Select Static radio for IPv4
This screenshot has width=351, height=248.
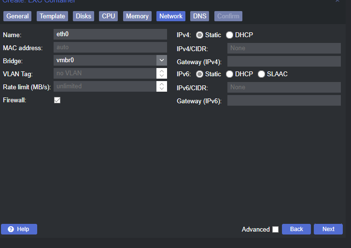pyautogui.click(x=199, y=35)
